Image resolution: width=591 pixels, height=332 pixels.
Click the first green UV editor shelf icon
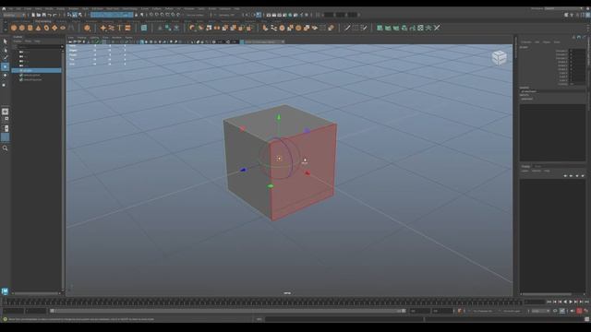[x=380, y=28]
